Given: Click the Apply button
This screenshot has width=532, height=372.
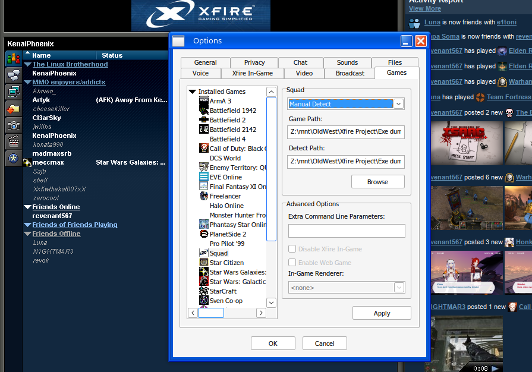Looking at the screenshot, I should tap(382, 313).
